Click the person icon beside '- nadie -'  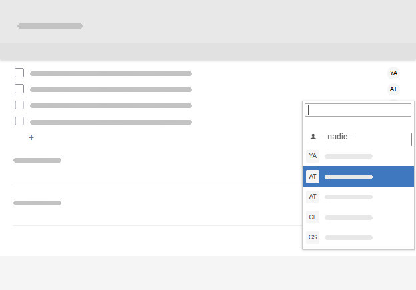click(x=313, y=137)
